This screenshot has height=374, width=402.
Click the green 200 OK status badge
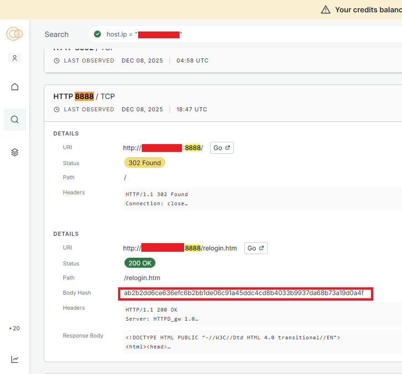click(x=139, y=263)
